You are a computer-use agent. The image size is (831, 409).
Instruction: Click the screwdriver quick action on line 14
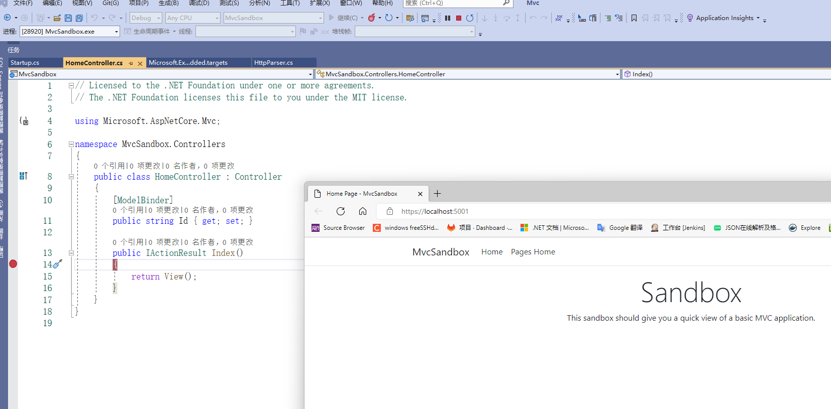(x=58, y=263)
